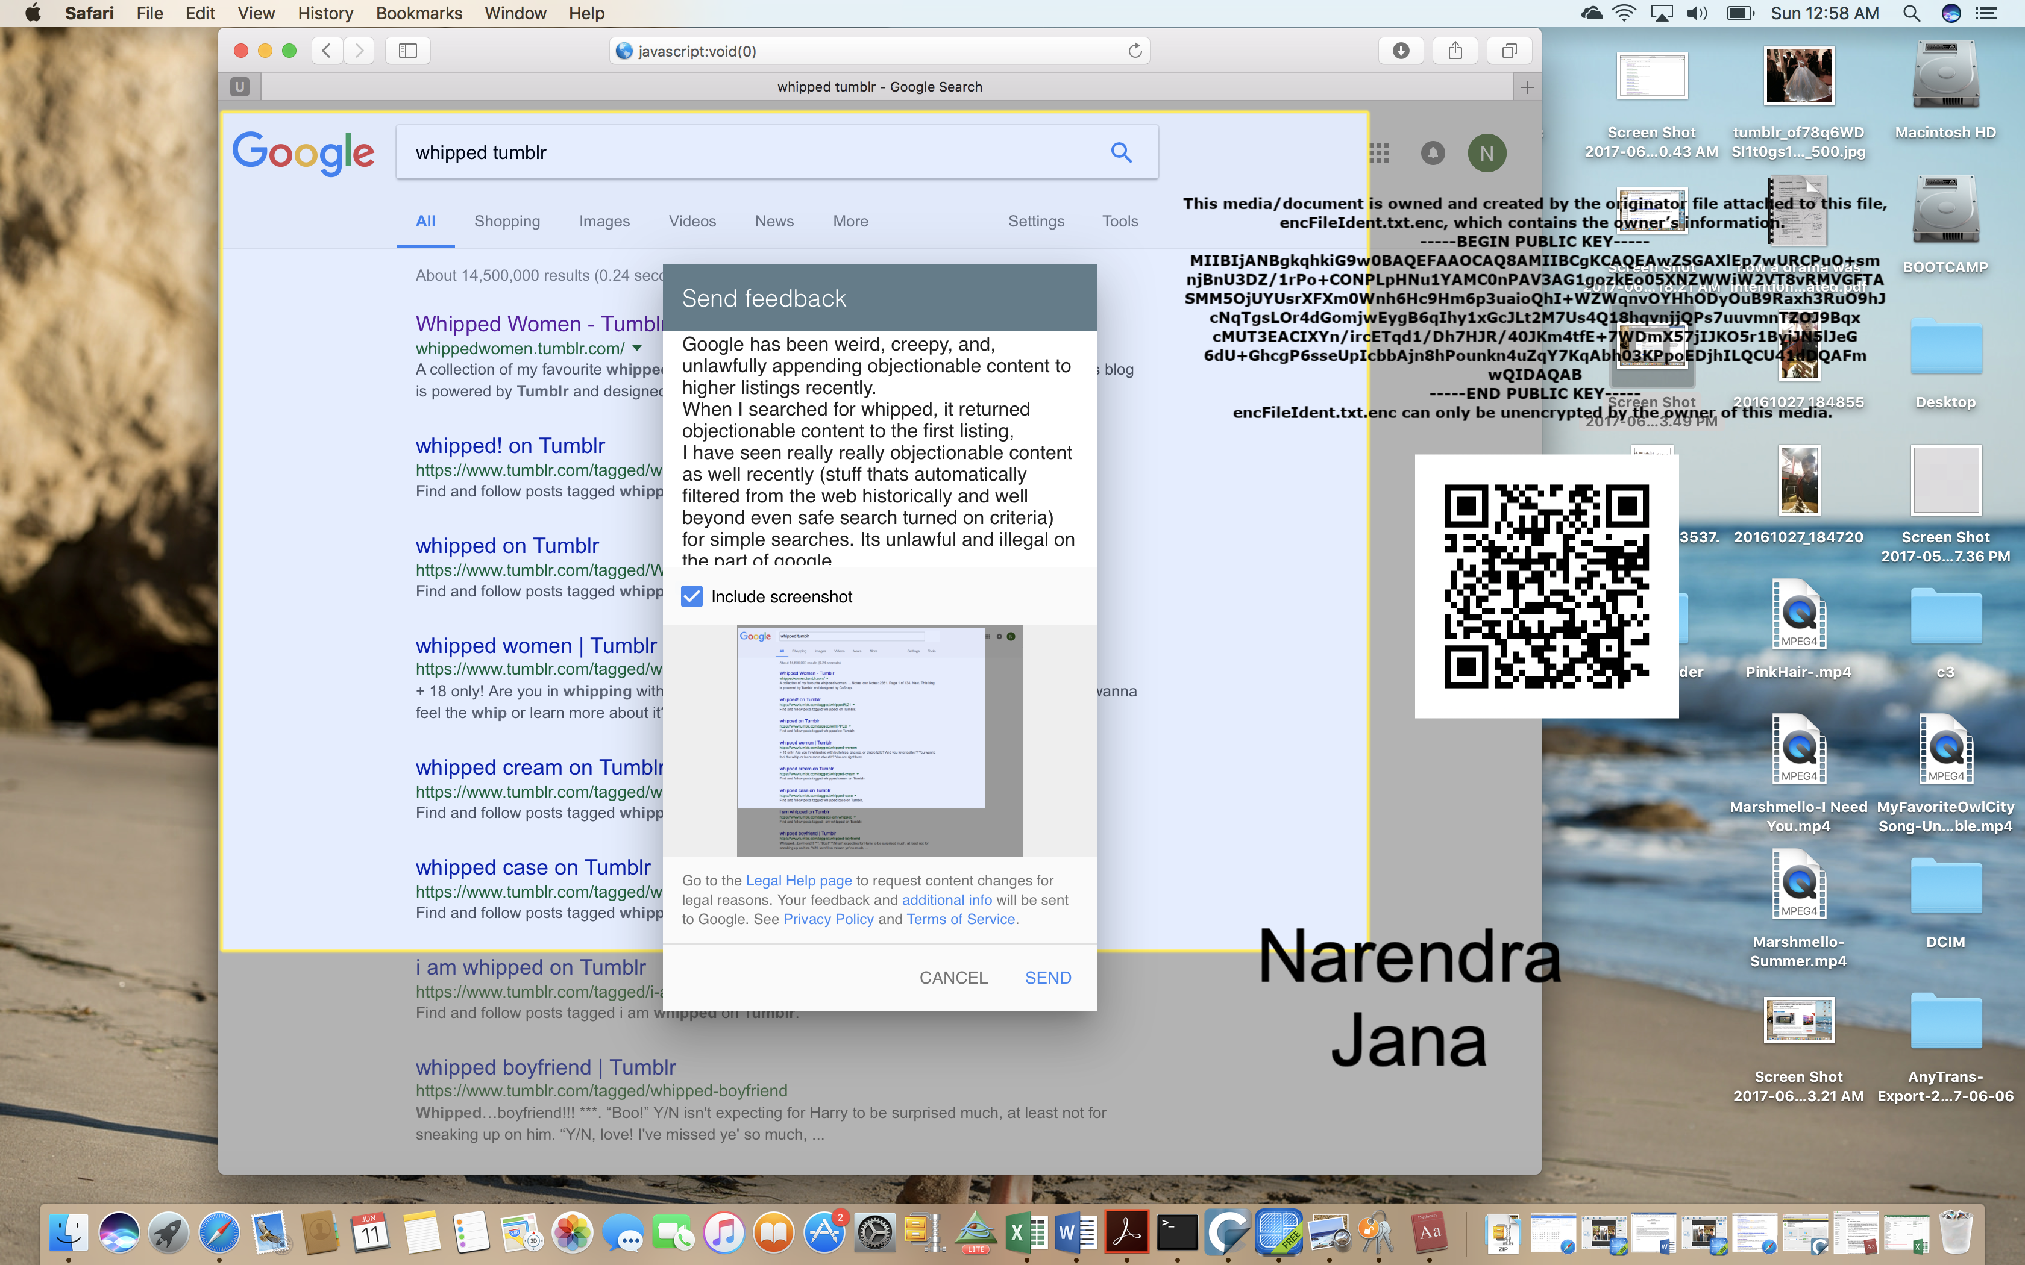The image size is (2025, 1265).
Task: Open a new tab with plus button
Action: [x=1527, y=87]
